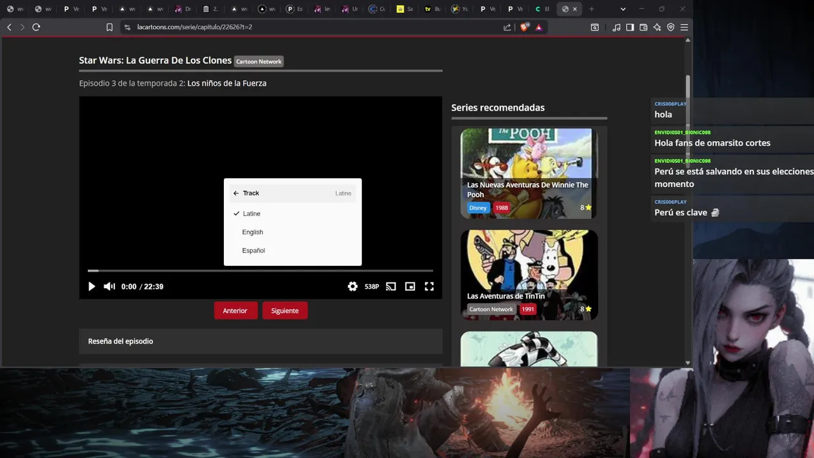
Task: Enable picture-in-picture mode on the player
Action: pos(410,287)
